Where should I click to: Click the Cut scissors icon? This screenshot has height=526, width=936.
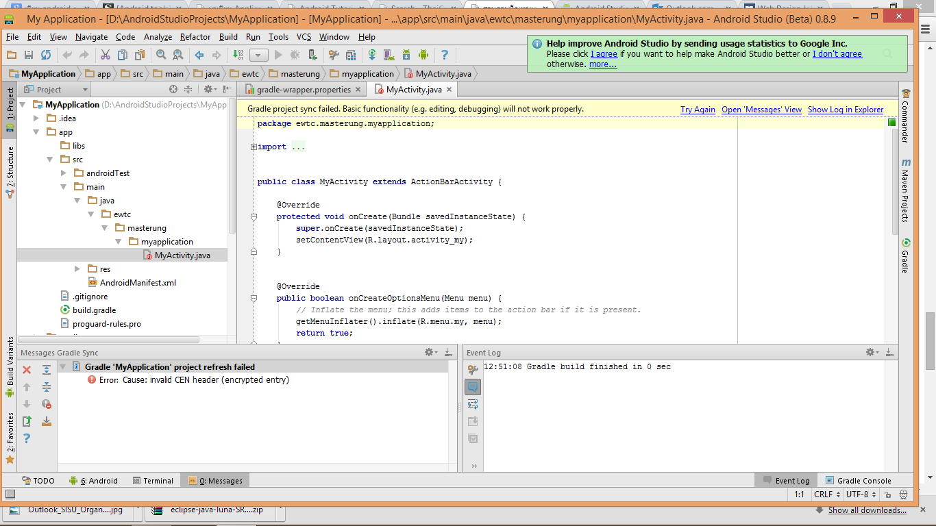(106, 55)
